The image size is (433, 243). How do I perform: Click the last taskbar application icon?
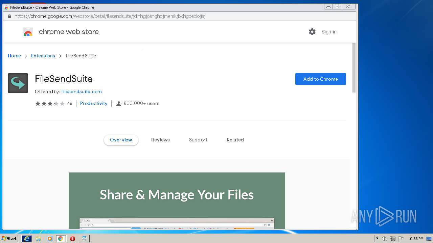pos(84,239)
